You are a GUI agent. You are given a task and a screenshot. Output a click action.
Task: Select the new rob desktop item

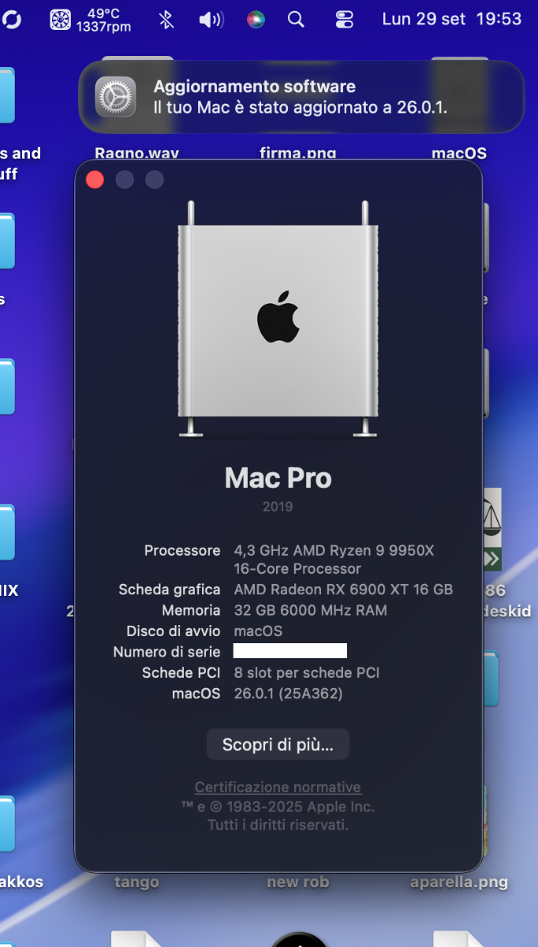(297, 881)
